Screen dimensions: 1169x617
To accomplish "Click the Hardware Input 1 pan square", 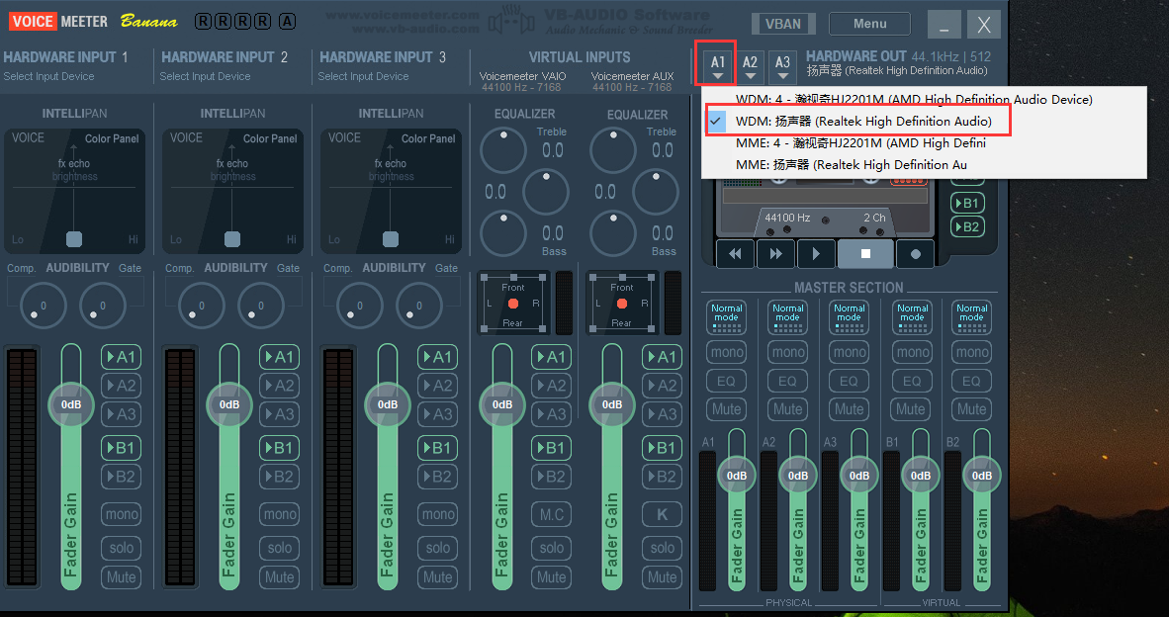I will tap(74, 238).
